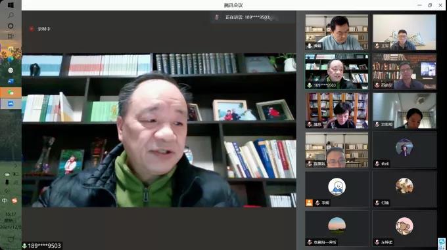Open Task View icon in taskbar
The height and width of the screenshot is (250, 447).
pos(11,36)
